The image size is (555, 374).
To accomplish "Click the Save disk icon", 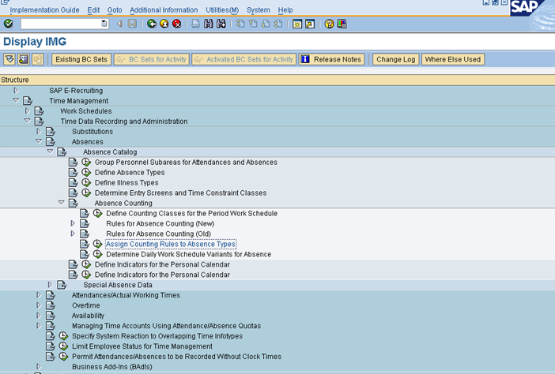I will tap(132, 24).
